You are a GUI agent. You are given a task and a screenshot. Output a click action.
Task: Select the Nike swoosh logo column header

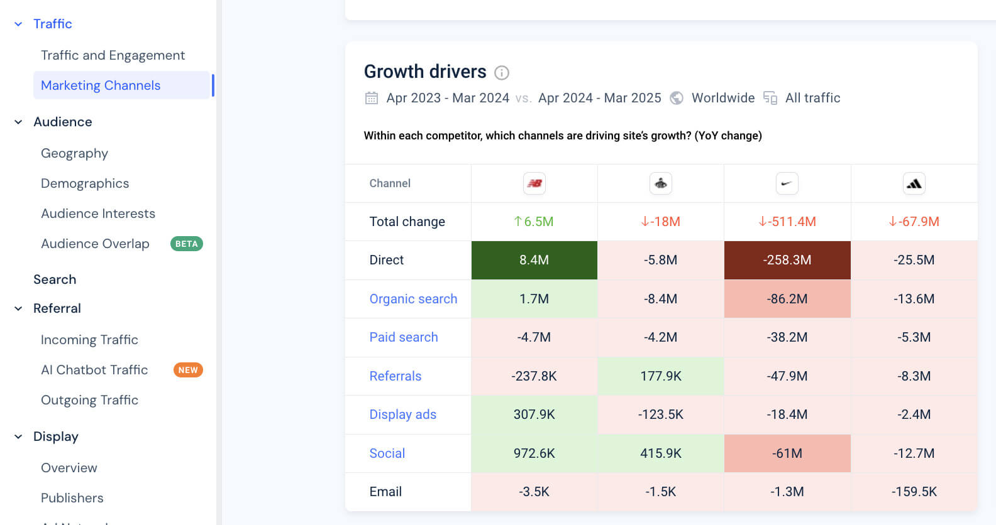point(787,183)
